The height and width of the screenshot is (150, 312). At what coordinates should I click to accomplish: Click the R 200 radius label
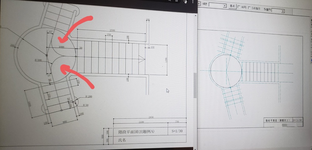point(89,97)
